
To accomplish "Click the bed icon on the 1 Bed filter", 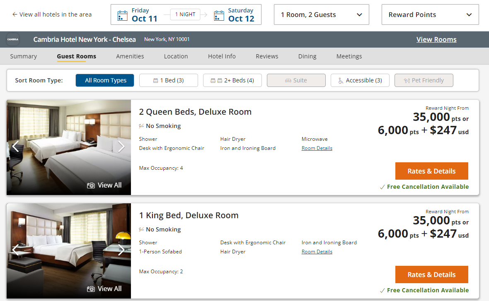I will [x=155, y=80].
